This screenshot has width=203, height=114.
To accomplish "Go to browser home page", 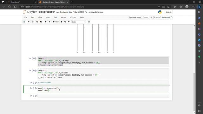I will click(x=15, y=7).
